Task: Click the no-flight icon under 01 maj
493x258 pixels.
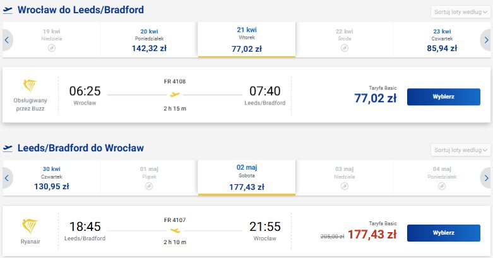Action: pyautogui.click(x=149, y=186)
